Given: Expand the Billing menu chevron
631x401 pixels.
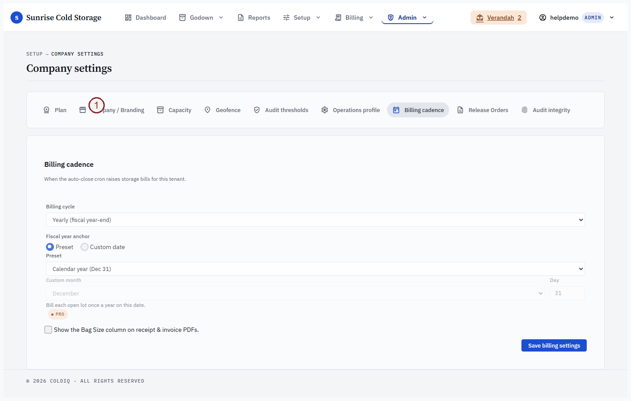Looking at the screenshot, I should (x=371, y=18).
